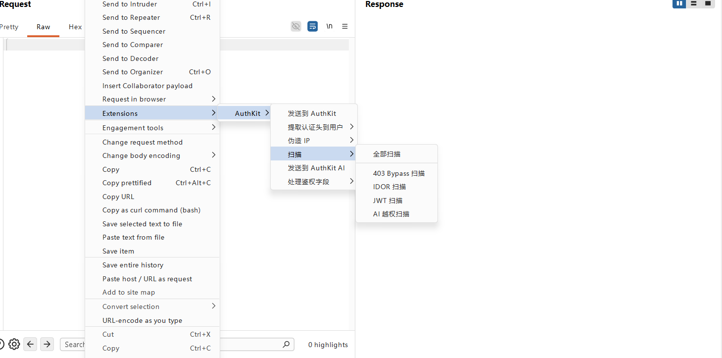This screenshot has height=358, width=722.
Task: Click the magnifier icon in search field
Action: (x=286, y=344)
